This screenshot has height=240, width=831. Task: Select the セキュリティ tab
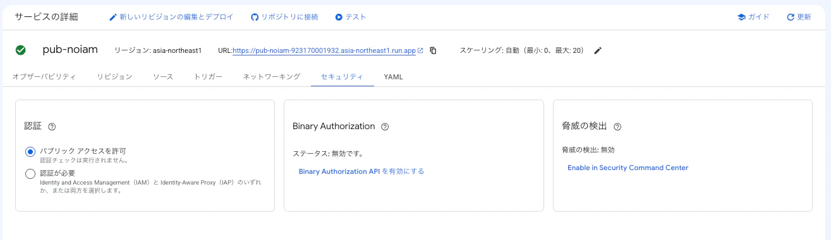(342, 77)
